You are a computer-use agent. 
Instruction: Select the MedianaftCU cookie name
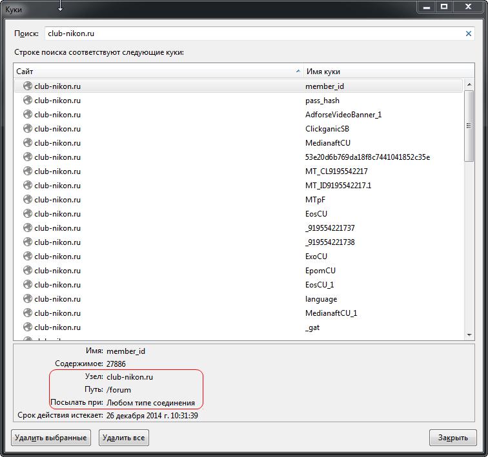pos(328,143)
